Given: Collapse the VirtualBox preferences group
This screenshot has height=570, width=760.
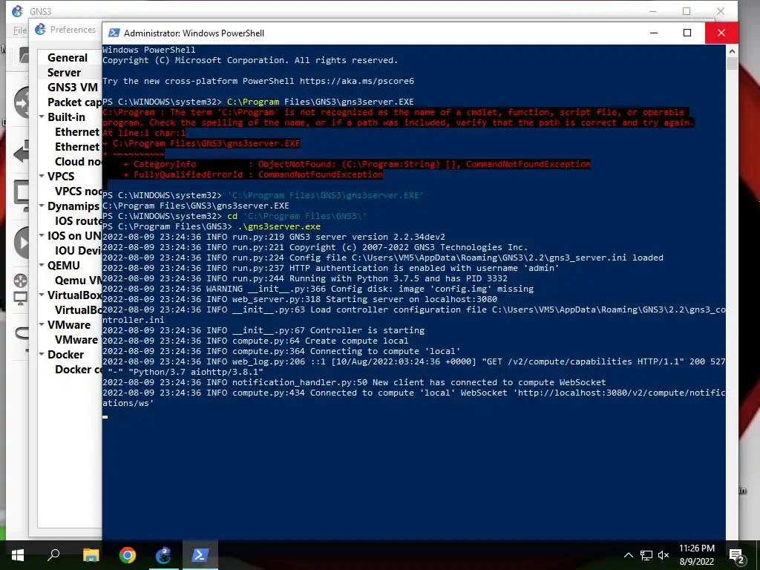Looking at the screenshot, I should pos(42,295).
